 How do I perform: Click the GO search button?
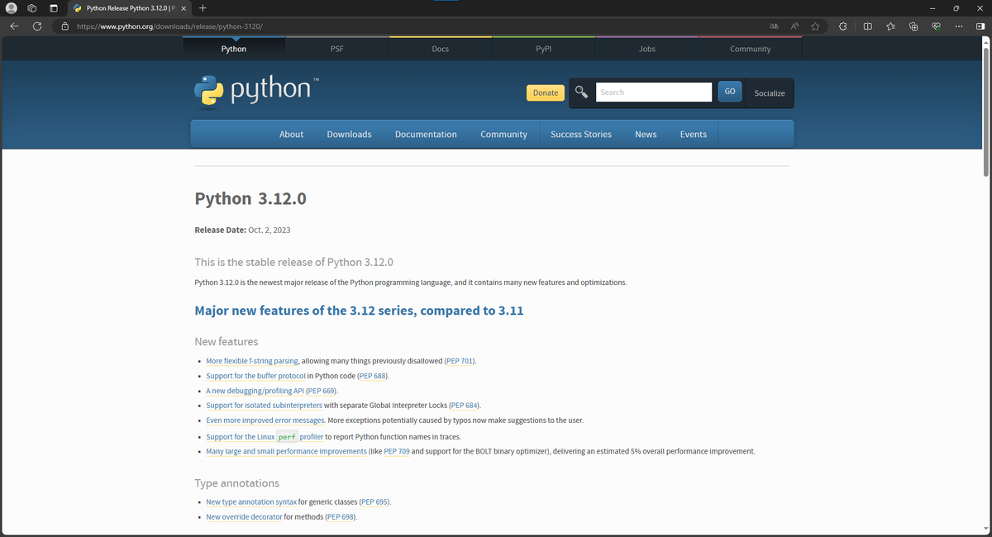click(x=730, y=92)
